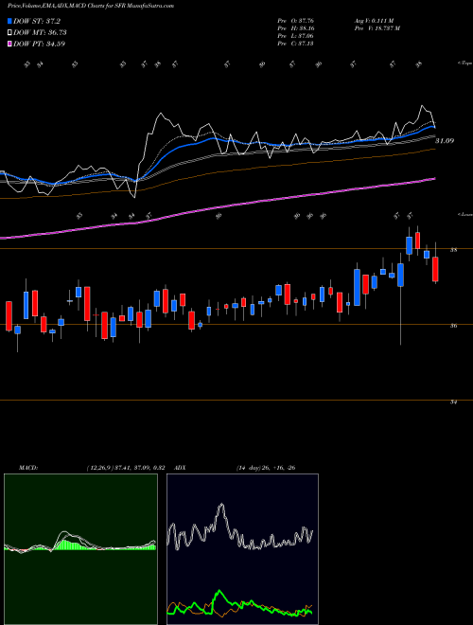
Task: Click the 'ADX' panel heading
Action: tap(182, 468)
